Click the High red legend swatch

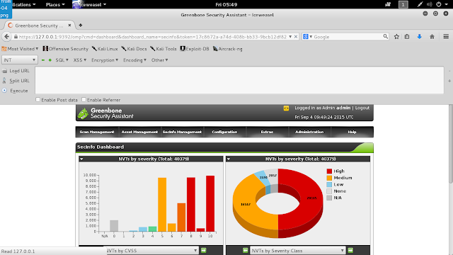pyautogui.click(x=329, y=171)
